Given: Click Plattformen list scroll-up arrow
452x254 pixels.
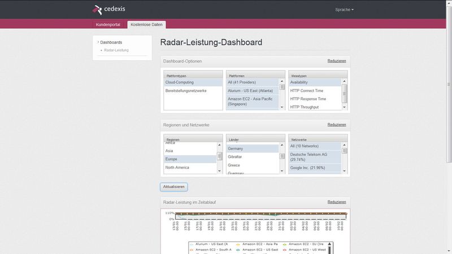Looking at the screenshot, I should click(x=282, y=81).
